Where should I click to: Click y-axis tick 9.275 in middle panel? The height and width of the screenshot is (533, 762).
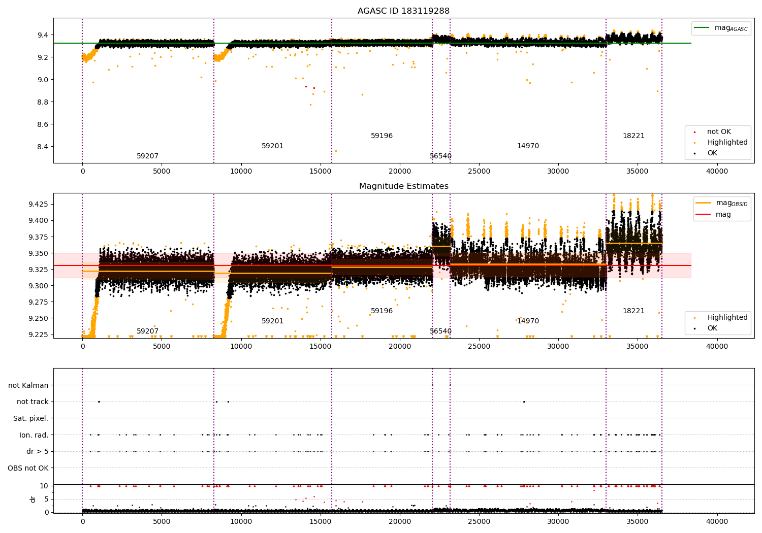(39, 302)
